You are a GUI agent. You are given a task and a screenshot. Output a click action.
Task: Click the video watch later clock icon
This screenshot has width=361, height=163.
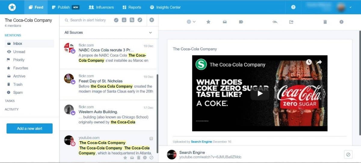309,62
